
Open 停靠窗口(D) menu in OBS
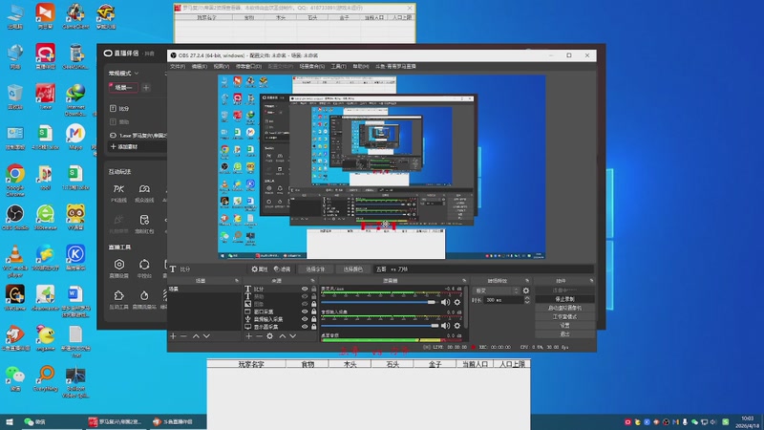pyautogui.click(x=248, y=66)
